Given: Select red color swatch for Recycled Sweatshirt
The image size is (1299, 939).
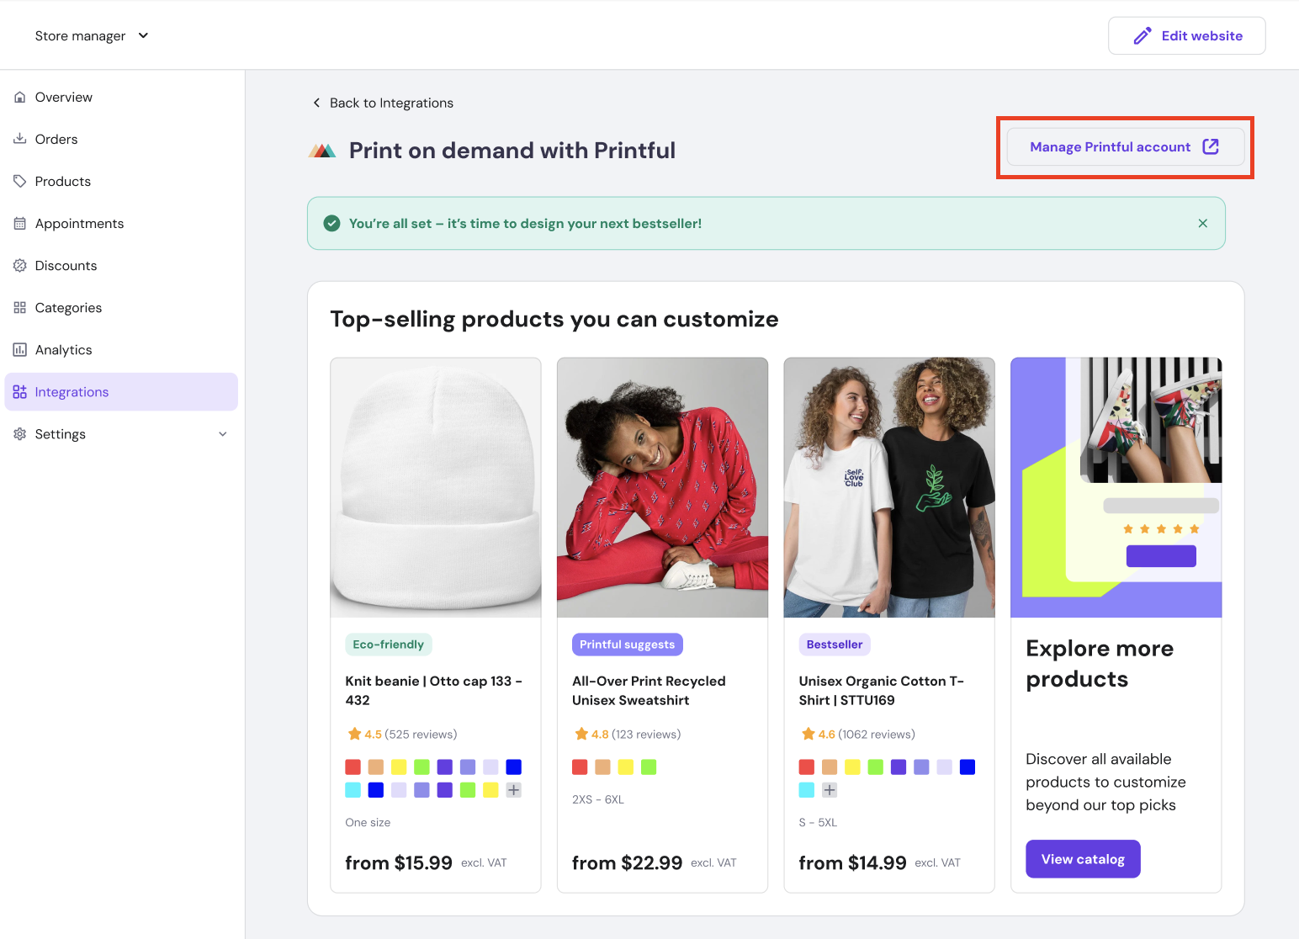Looking at the screenshot, I should 580,767.
